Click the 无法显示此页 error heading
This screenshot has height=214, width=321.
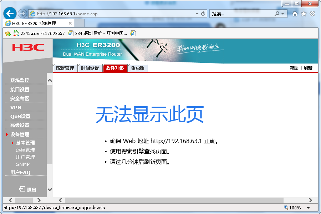pos(150,114)
